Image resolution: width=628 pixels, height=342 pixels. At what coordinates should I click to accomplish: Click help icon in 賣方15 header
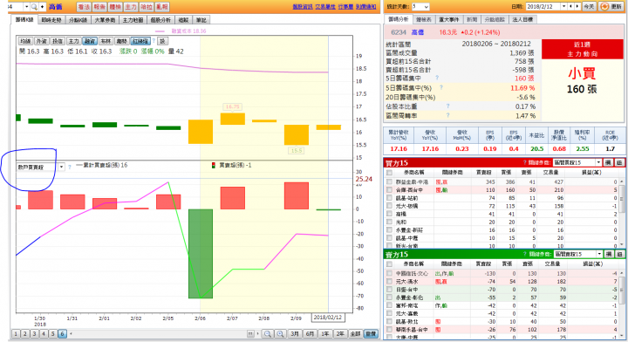tap(524, 254)
